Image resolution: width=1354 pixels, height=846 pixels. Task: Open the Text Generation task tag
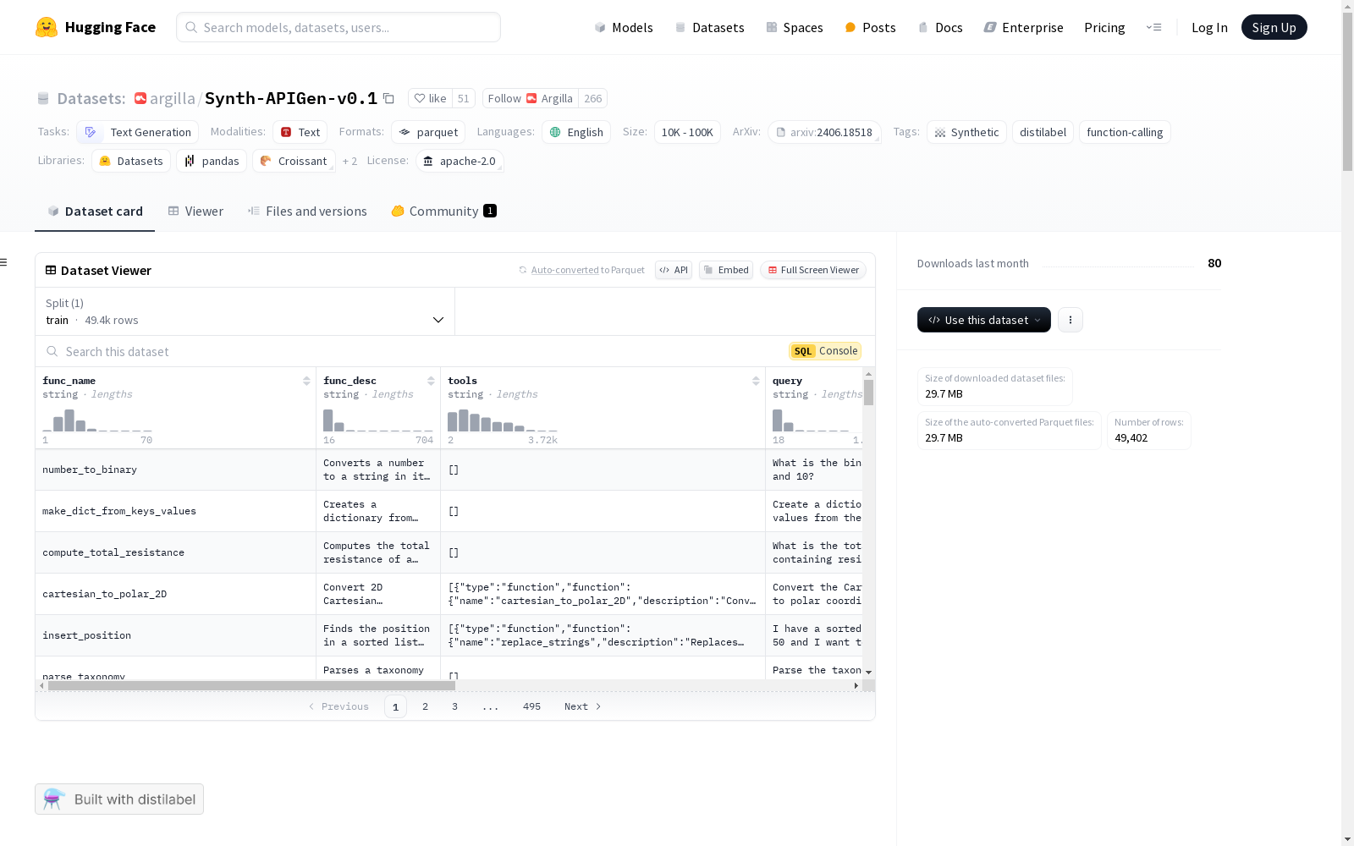pyautogui.click(x=138, y=132)
